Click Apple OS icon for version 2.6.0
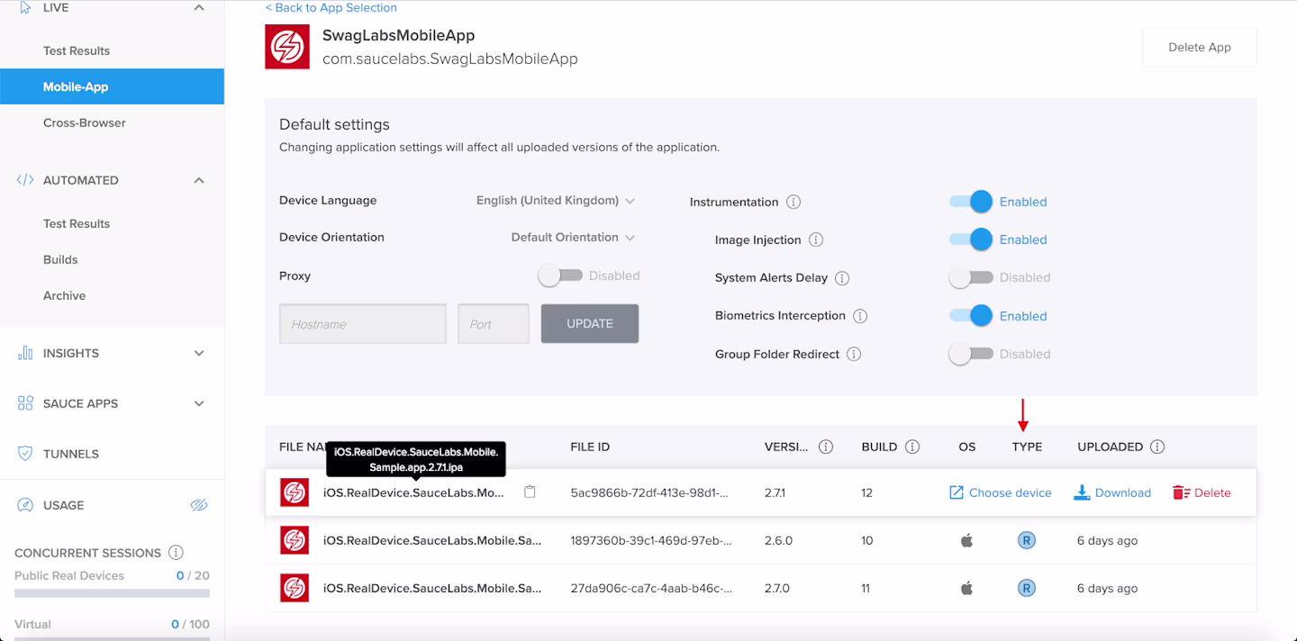The height and width of the screenshot is (641, 1297). tap(966, 541)
